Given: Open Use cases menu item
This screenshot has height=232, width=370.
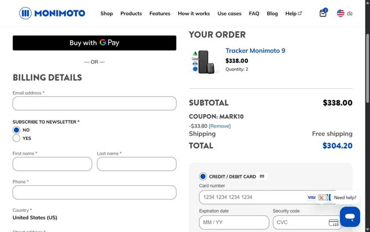Looking at the screenshot, I should click(230, 13).
